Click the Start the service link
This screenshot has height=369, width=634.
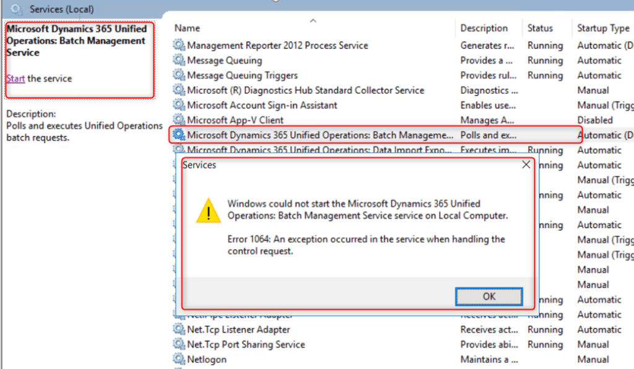point(15,78)
